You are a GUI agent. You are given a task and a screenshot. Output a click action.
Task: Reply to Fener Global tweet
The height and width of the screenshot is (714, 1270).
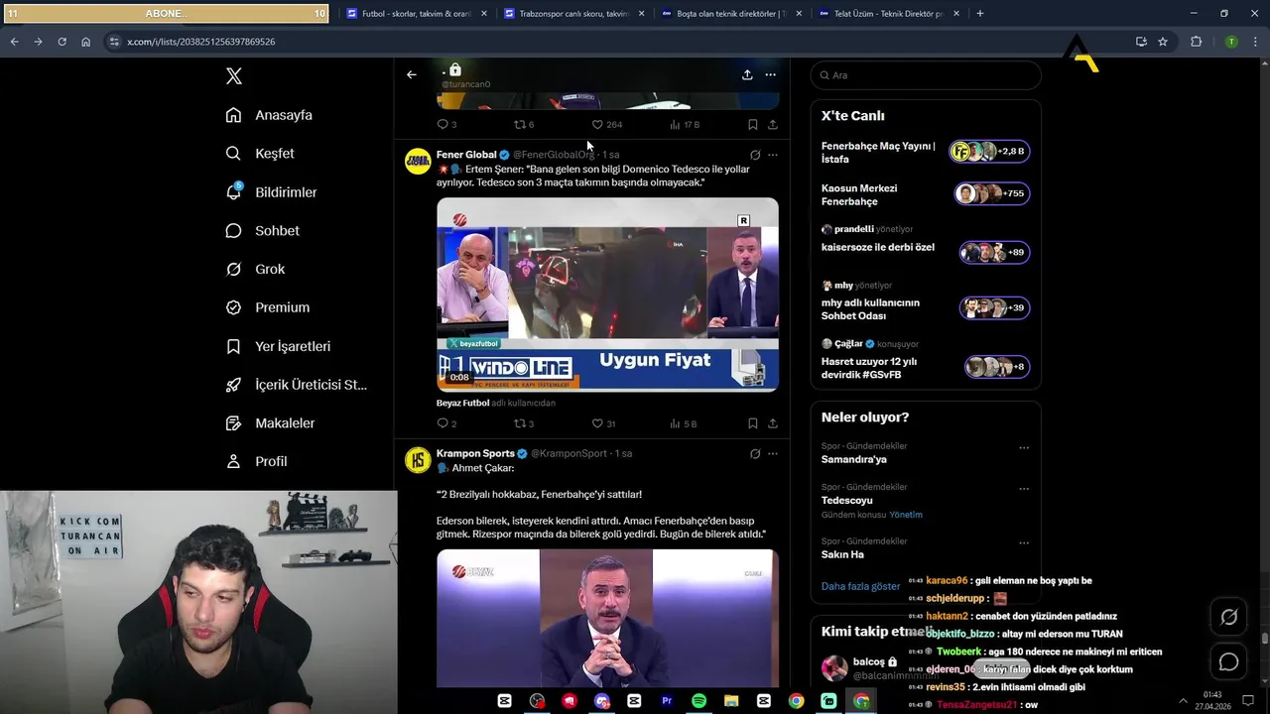tap(446, 423)
